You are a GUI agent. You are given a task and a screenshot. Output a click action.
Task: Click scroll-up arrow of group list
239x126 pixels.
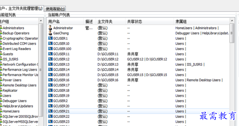tap(41, 21)
